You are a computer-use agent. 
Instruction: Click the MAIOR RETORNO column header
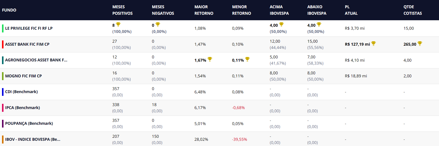click(x=204, y=10)
